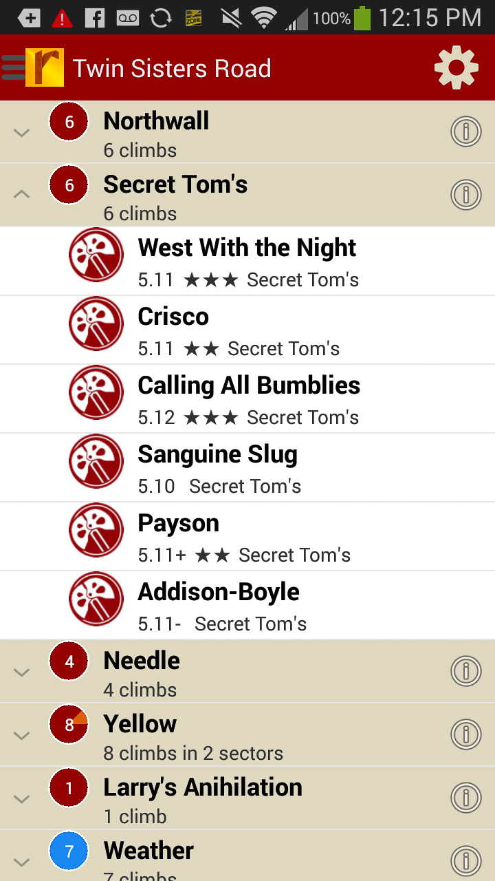Tap the red 6 badge on Northwall
This screenshot has width=495, height=881.
click(x=69, y=123)
